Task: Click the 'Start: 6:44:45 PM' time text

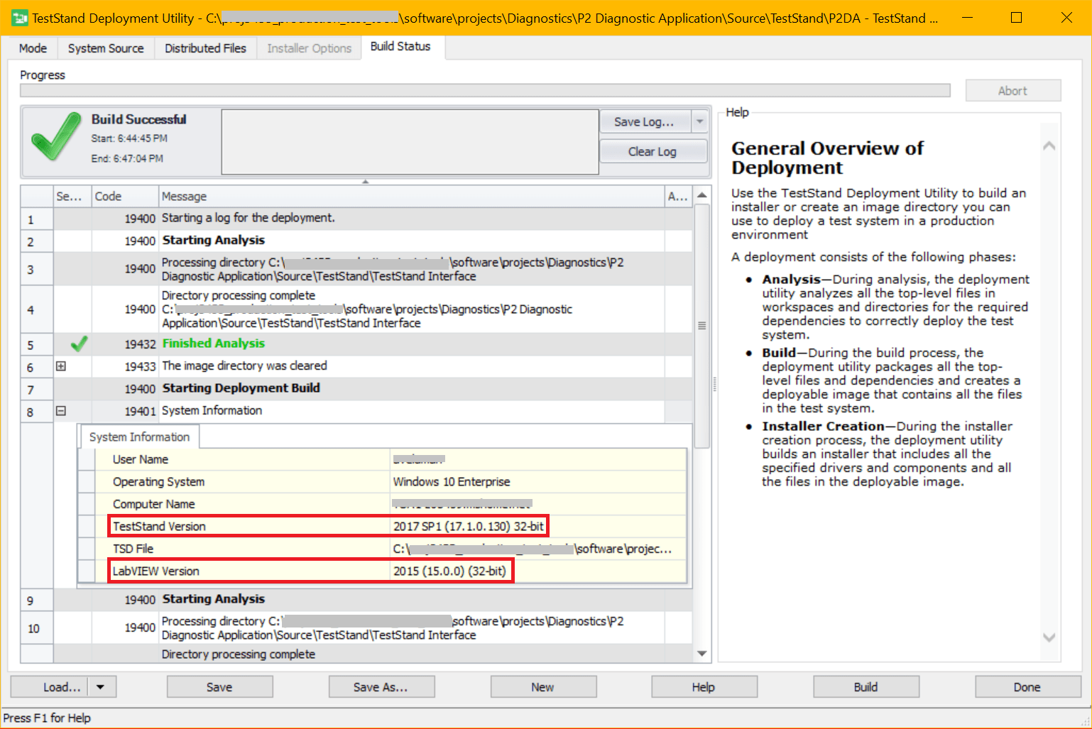Action: click(129, 138)
